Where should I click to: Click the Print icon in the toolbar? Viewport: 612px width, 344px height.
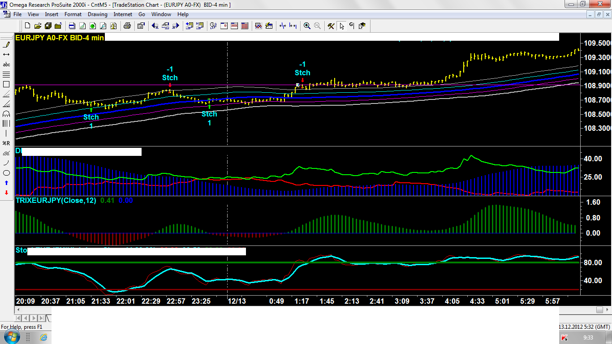(127, 26)
